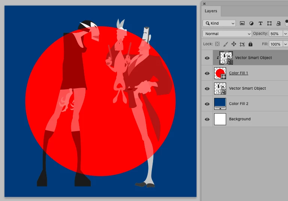Filter layers by shape layer icon
The width and height of the screenshot is (288, 201).
[269, 23]
